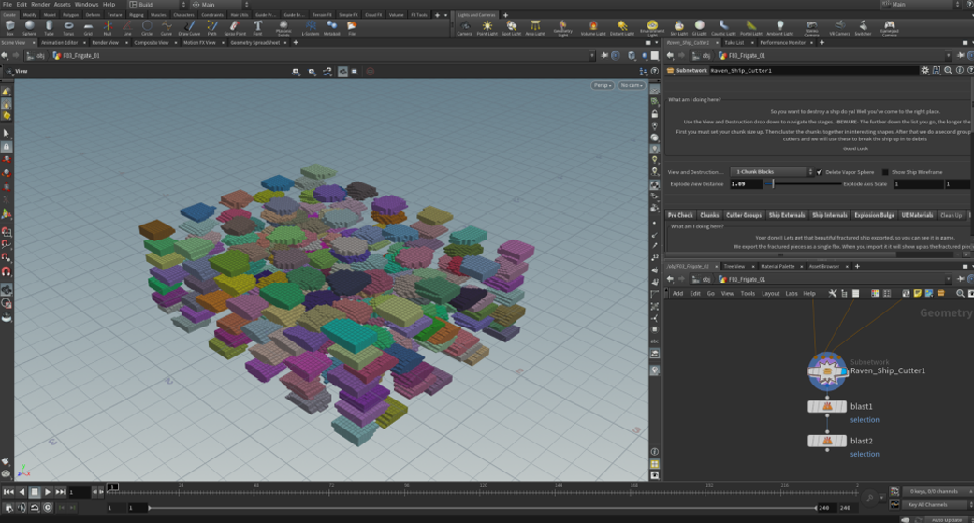The height and width of the screenshot is (523, 974).
Task: Toggle the blast1 node
Action: [827, 407]
